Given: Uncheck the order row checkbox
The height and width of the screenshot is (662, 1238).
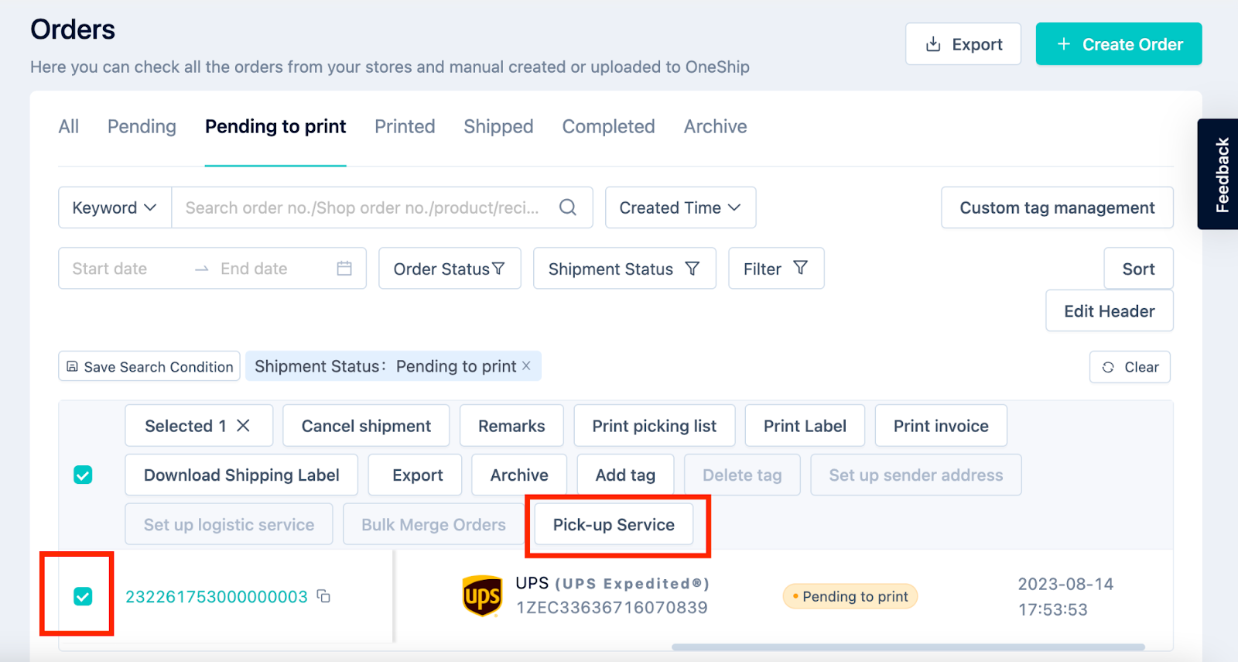Looking at the screenshot, I should 83,596.
